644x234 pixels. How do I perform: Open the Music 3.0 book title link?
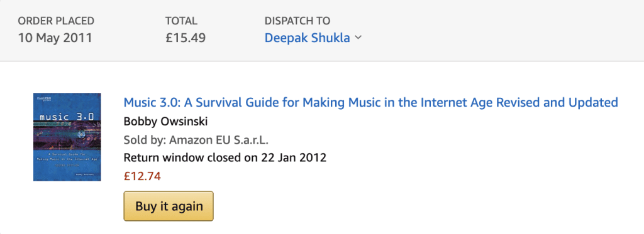coord(371,102)
